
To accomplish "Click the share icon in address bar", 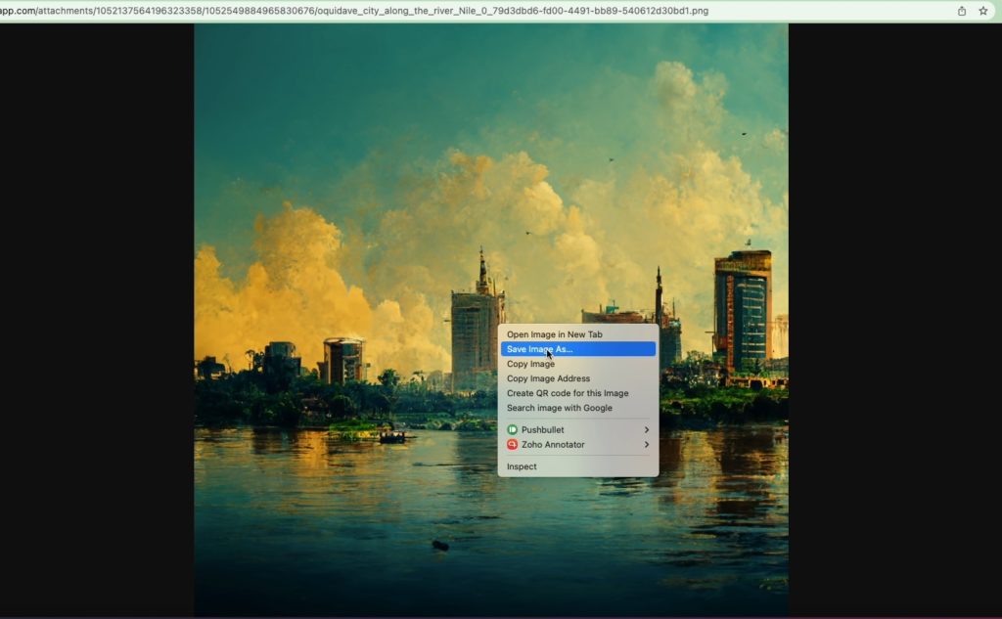I will 961,11.
